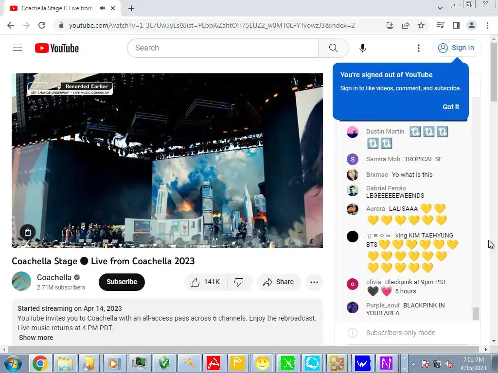Open the Windows Start menu
Image resolution: width=498 pixels, height=373 pixels.
12,364
